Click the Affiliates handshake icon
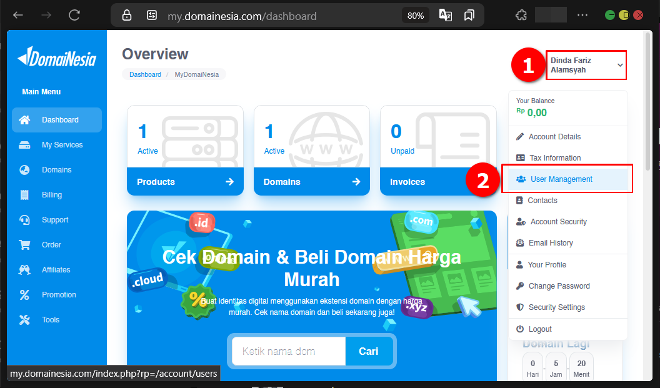 [x=24, y=270]
